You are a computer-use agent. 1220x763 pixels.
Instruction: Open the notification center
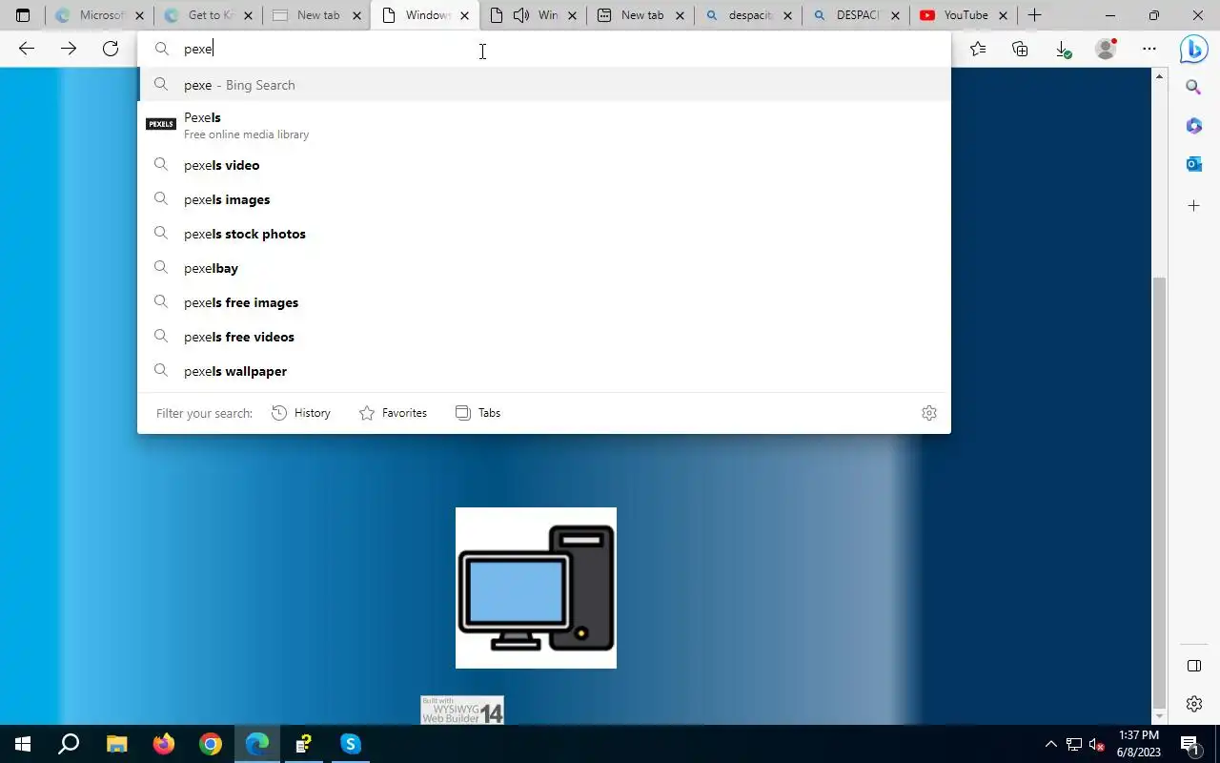point(1189,744)
